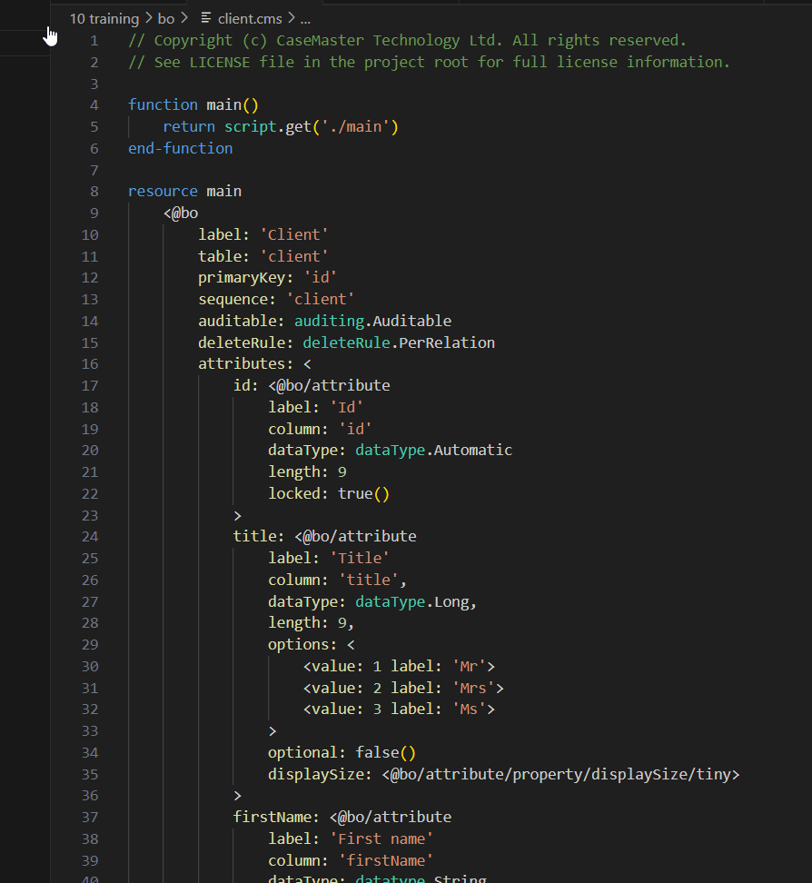Click 'deleteRule.PerRelation' in the code

(398, 342)
